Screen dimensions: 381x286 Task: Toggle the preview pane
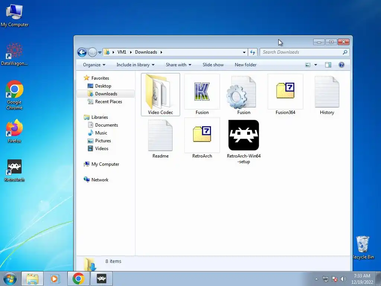[x=328, y=65]
